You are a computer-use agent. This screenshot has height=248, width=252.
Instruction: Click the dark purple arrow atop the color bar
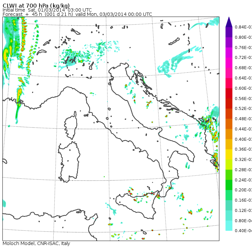tap(229, 22)
